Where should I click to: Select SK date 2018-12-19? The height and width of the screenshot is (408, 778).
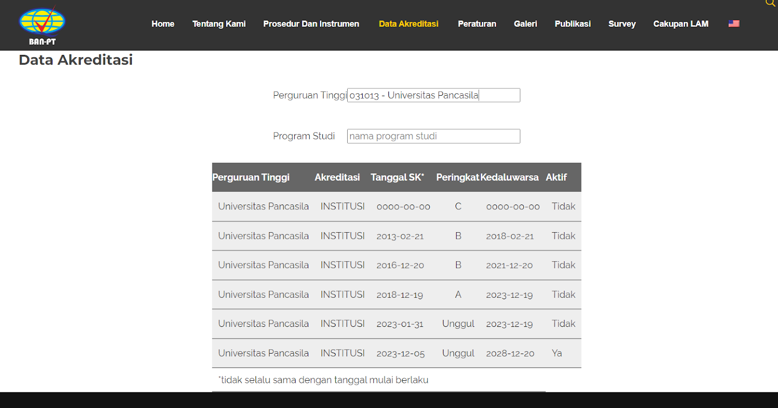pos(400,295)
